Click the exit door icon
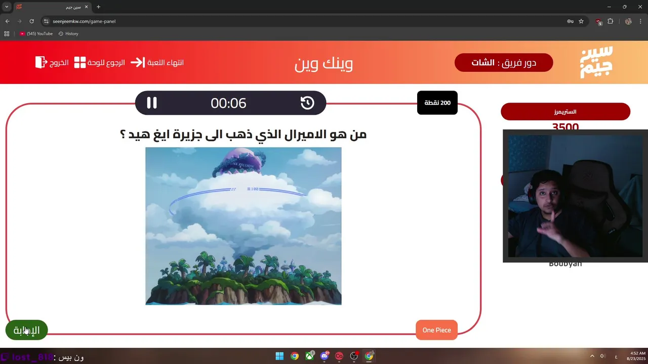648x364 pixels. click(40, 62)
